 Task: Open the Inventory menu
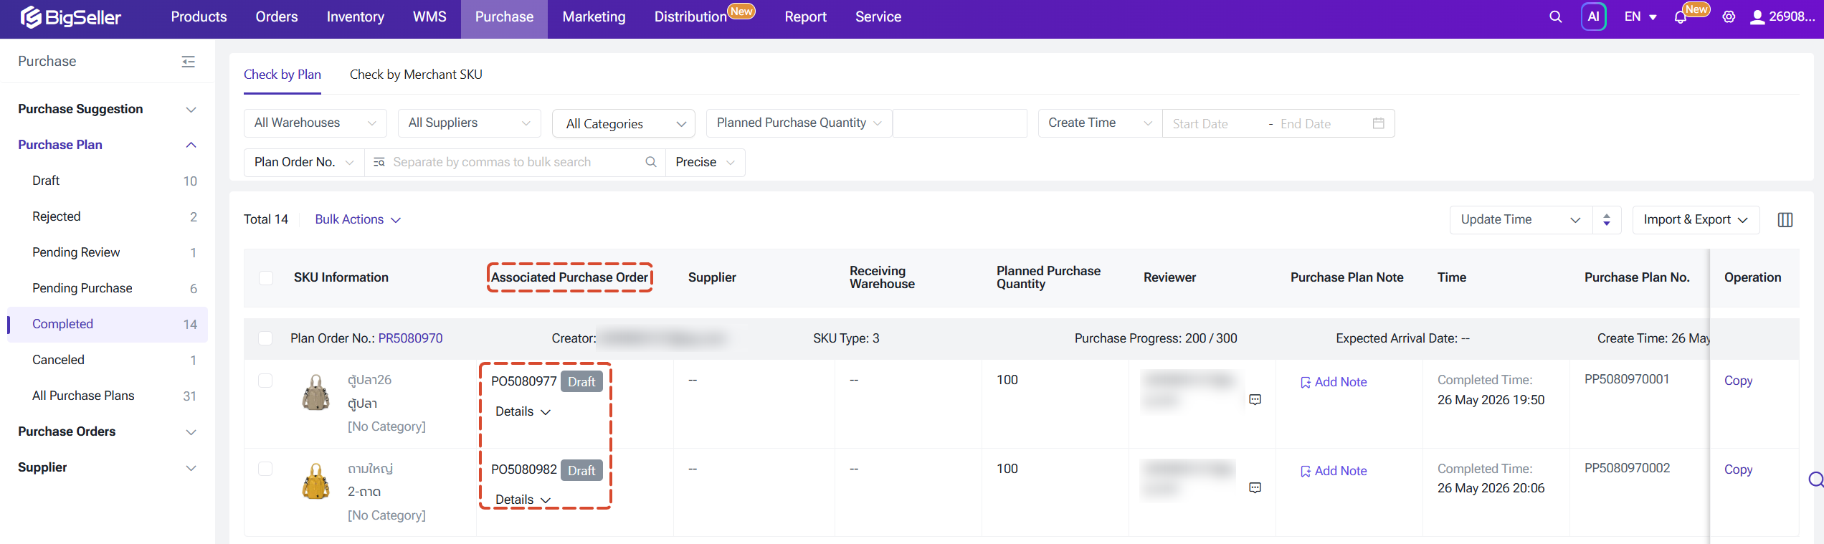355,16
